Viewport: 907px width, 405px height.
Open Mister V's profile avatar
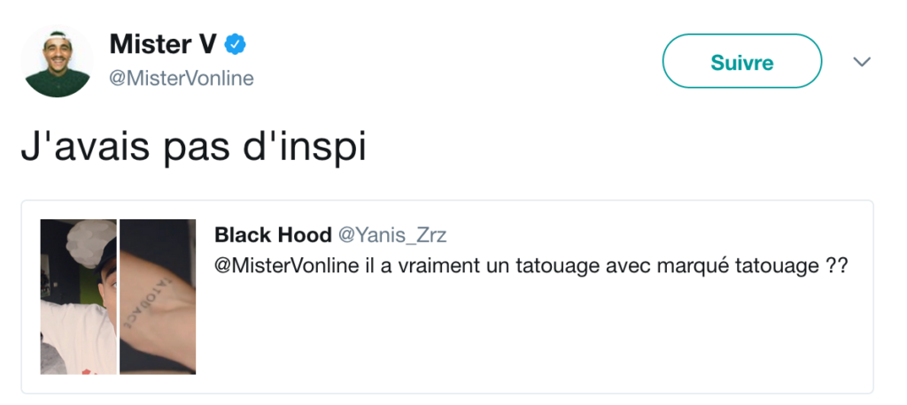(58, 61)
